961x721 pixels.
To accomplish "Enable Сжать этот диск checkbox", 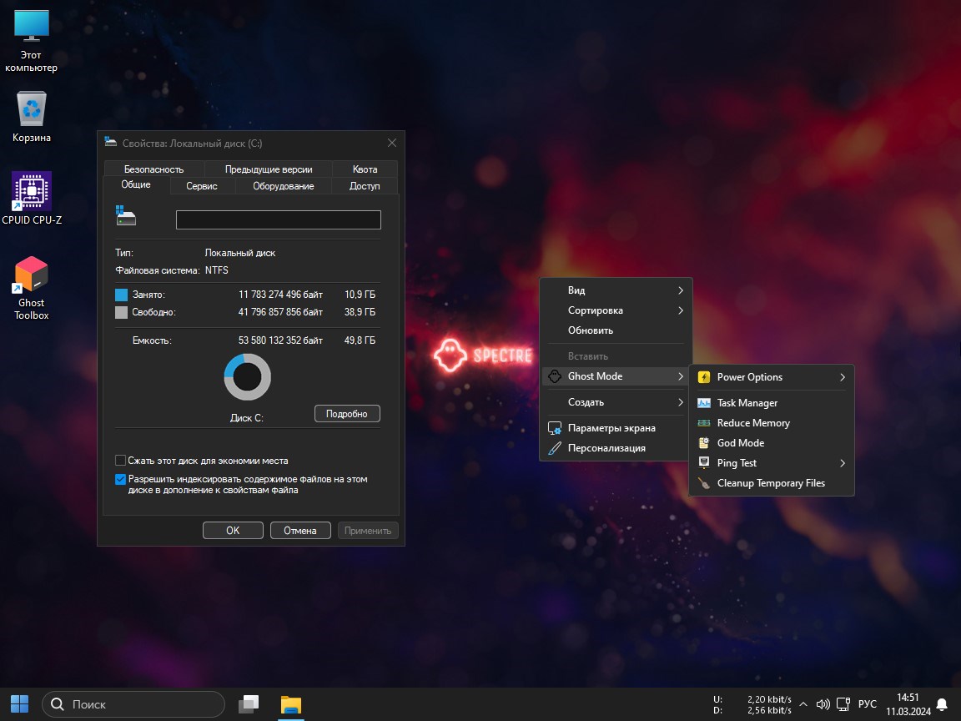I will (121, 461).
